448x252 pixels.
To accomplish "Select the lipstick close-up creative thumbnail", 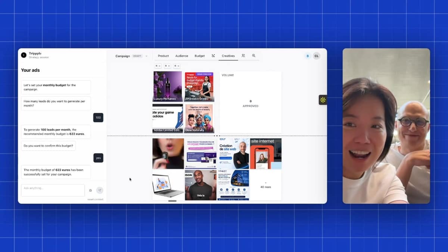I will [168, 153].
